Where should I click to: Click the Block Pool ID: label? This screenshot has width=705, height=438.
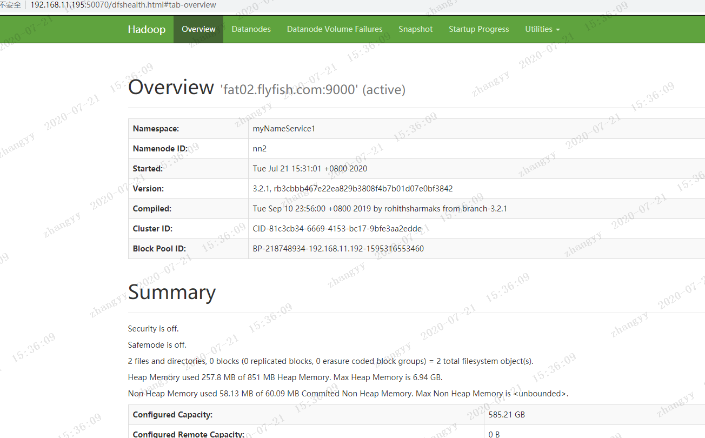159,249
